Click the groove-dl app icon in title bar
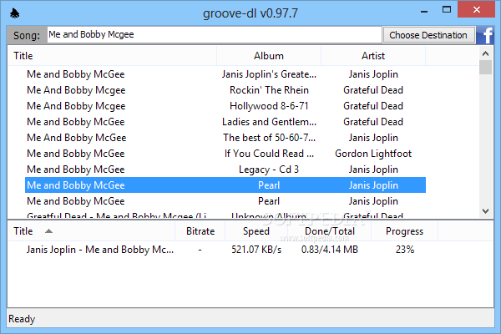Screen dimensions: 501x334 pyautogui.click(x=15, y=13)
